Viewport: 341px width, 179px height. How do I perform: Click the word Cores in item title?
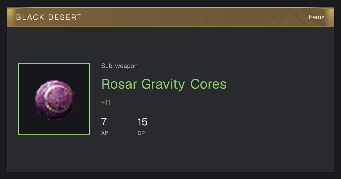208,84
